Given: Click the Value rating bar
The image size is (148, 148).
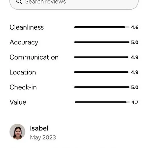Looking at the screenshot, I should [x=102, y=102].
